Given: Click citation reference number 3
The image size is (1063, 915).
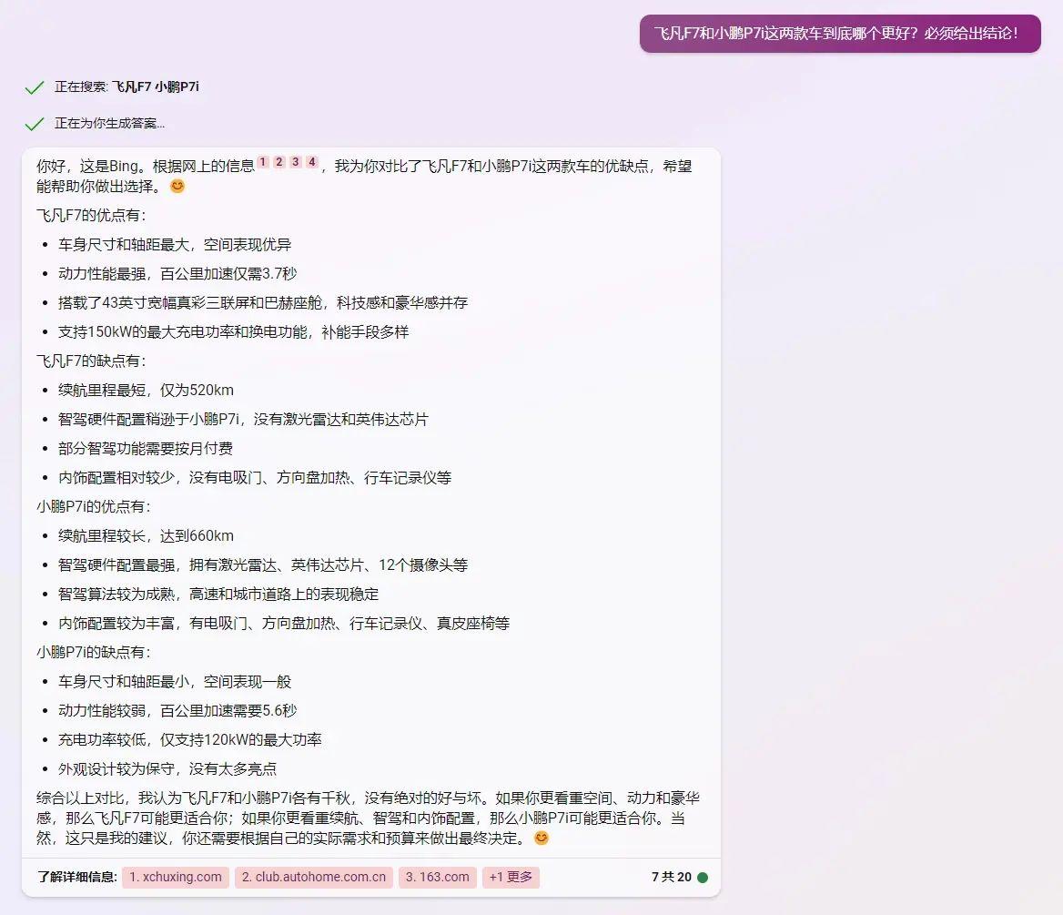Looking at the screenshot, I should [x=296, y=162].
